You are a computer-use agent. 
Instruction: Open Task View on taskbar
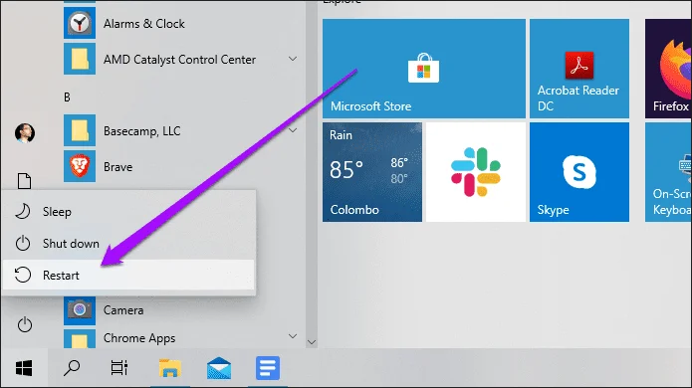click(119, 368)
